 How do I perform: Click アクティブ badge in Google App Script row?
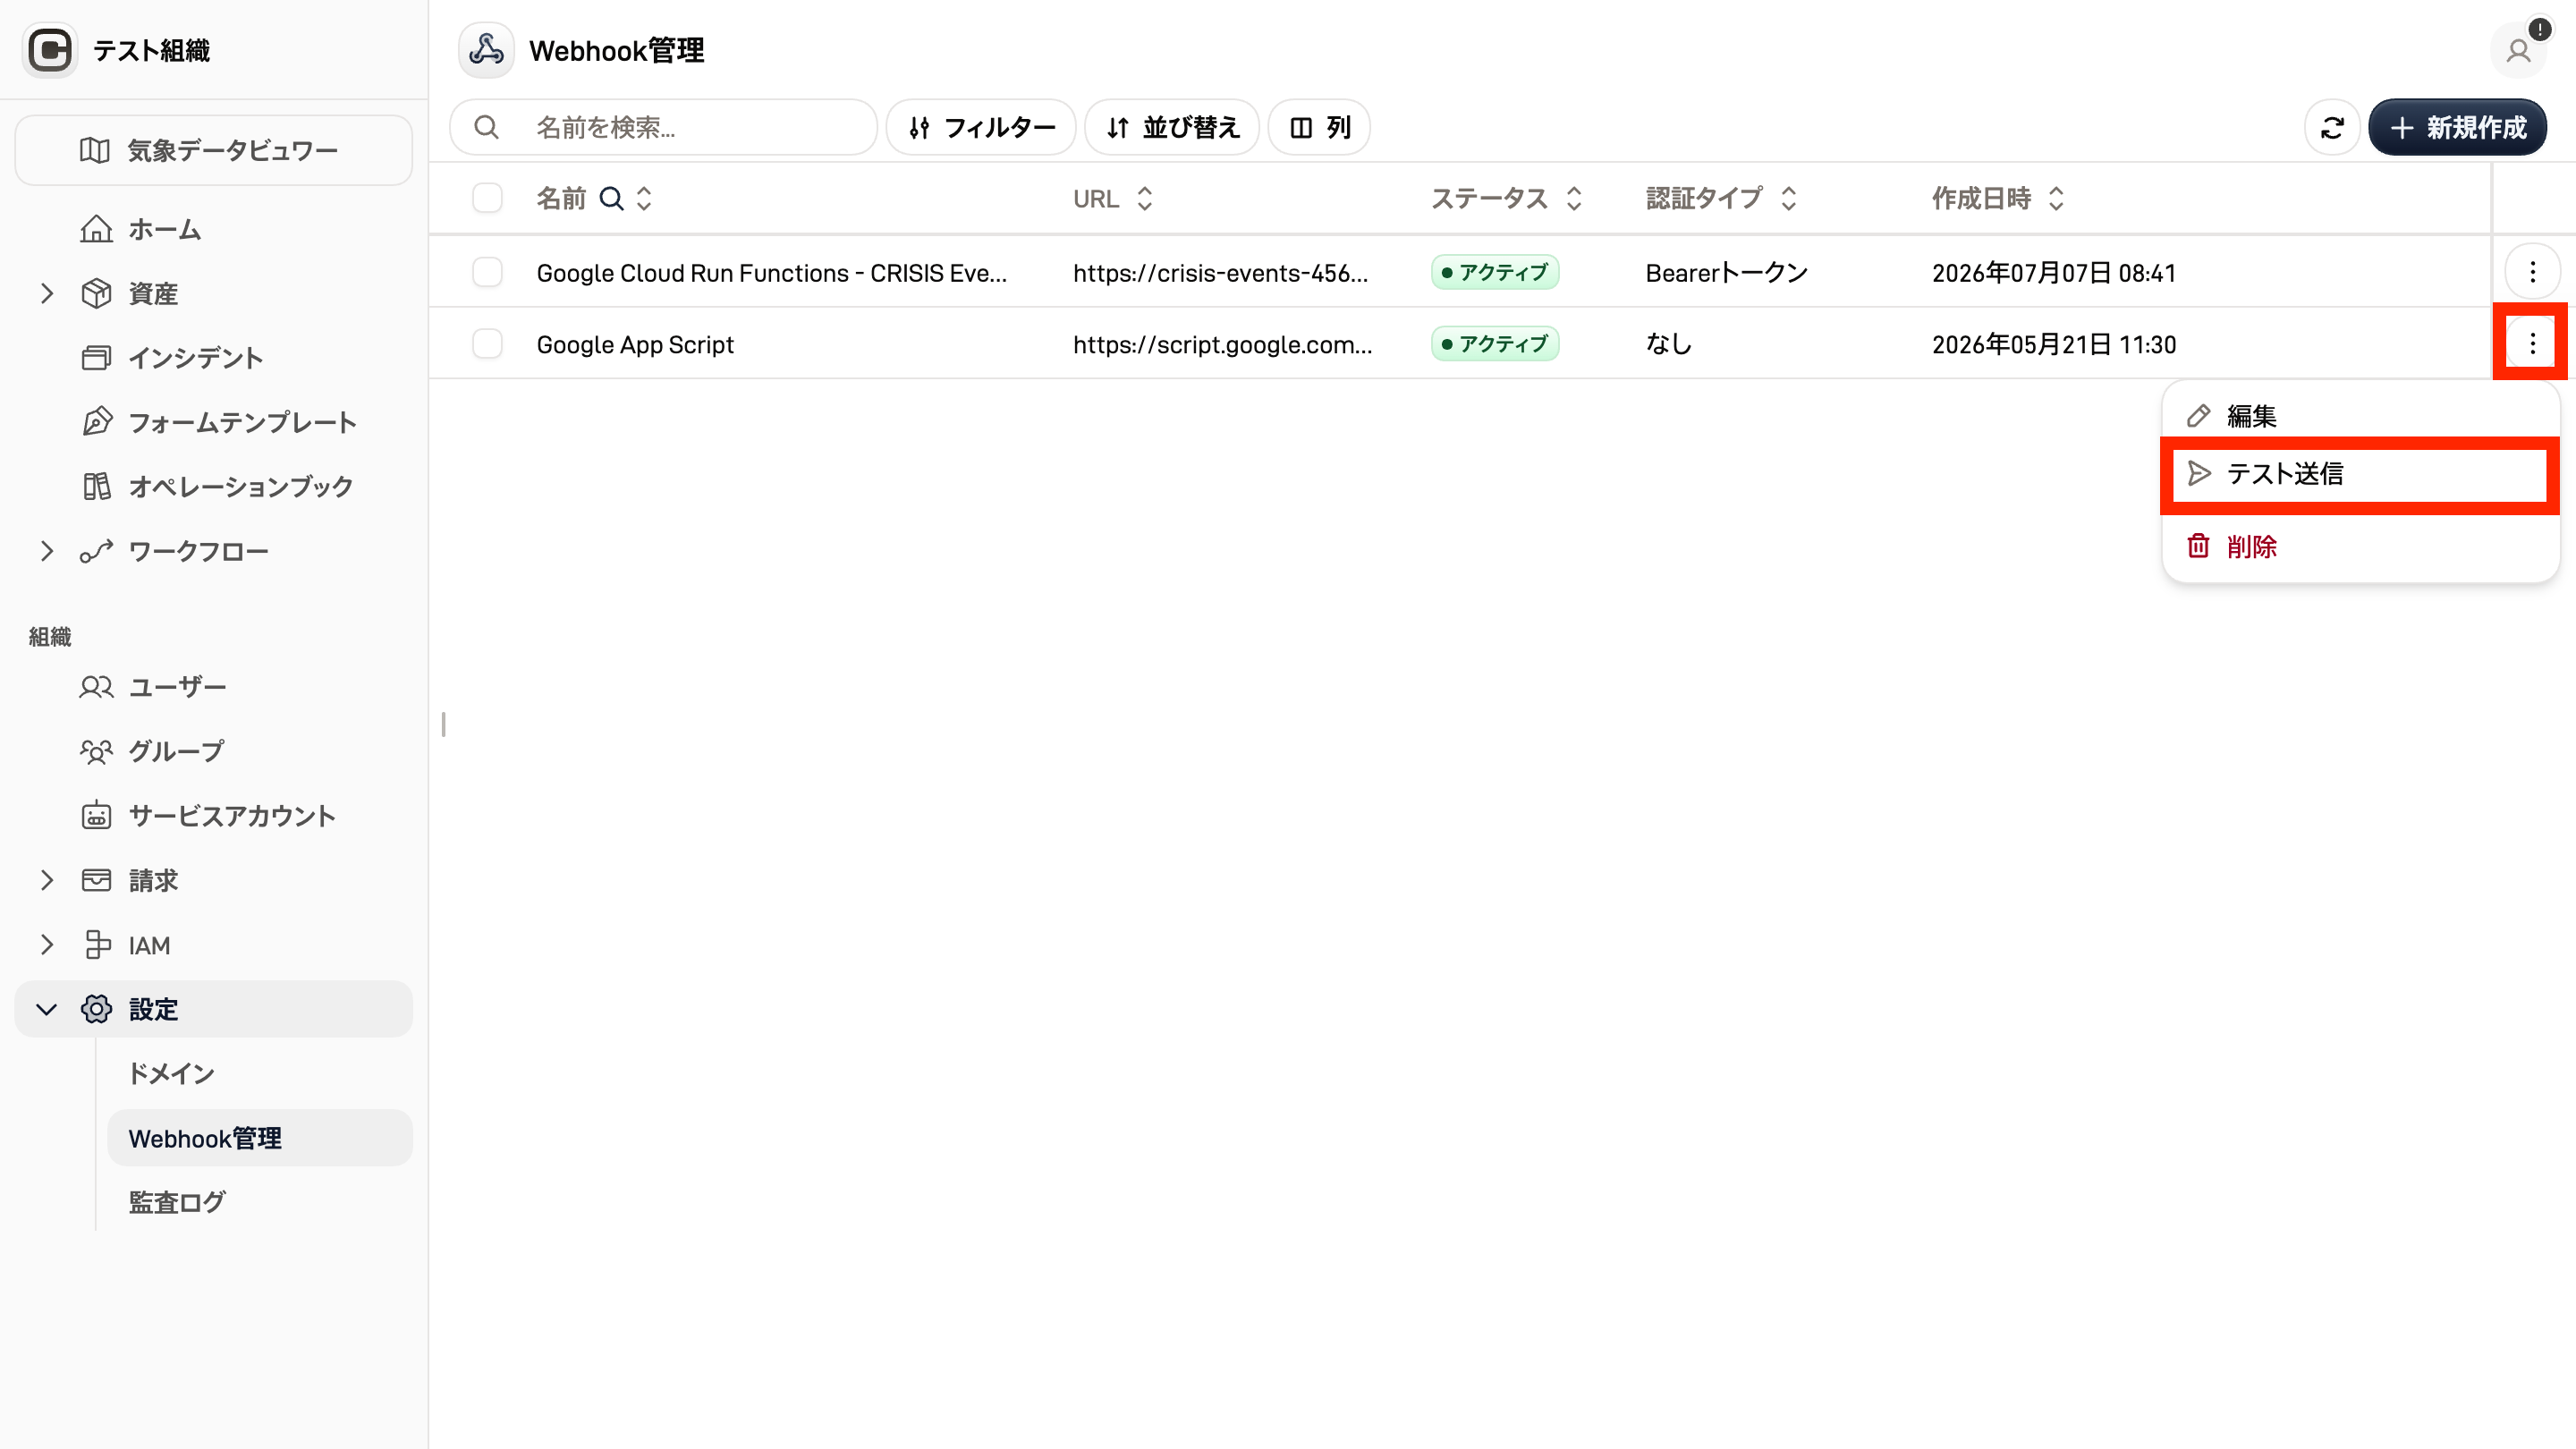[1495, 344]
